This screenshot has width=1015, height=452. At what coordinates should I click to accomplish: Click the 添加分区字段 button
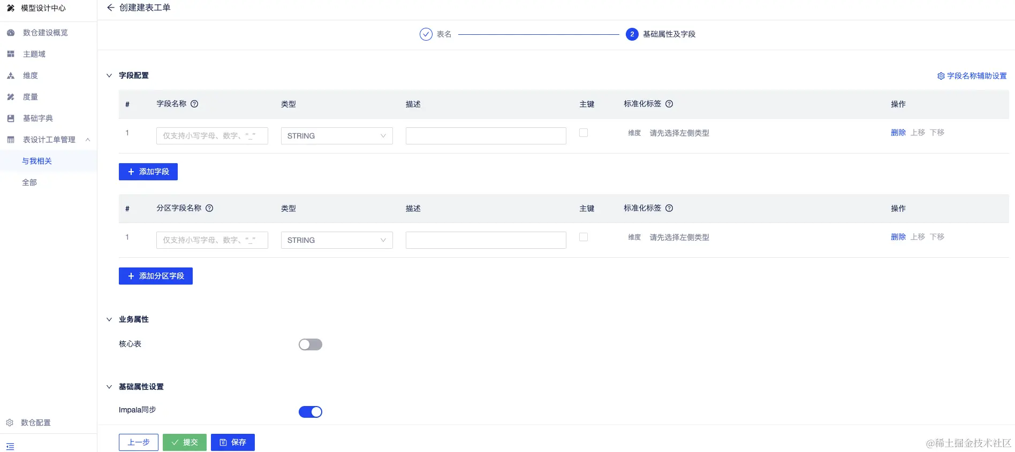156,276
